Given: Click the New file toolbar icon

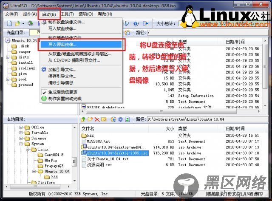Looking at the screenshot, I should 9,23.
